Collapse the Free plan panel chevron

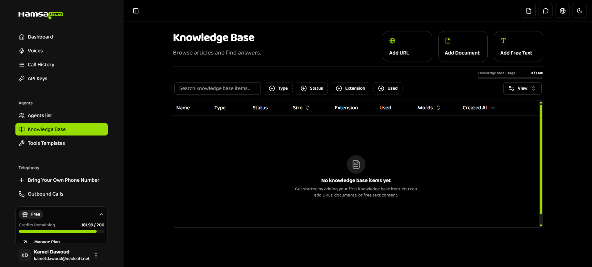pos(101,214)
